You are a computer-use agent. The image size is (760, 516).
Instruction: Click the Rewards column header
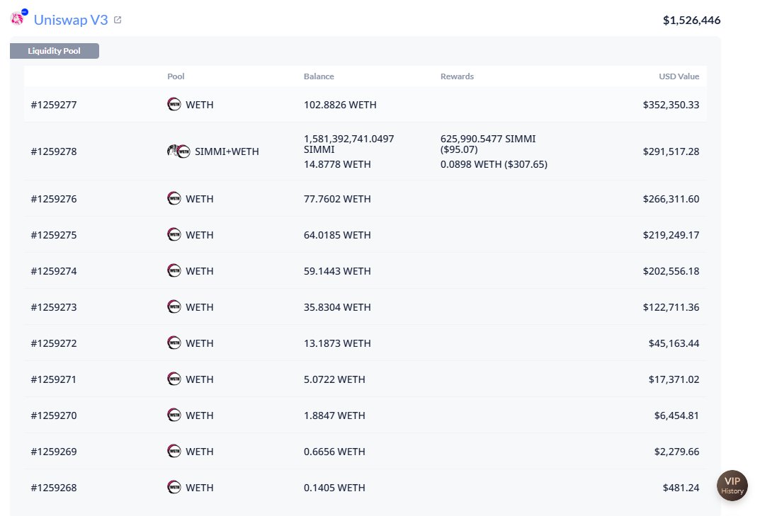[x=457, y=76]
